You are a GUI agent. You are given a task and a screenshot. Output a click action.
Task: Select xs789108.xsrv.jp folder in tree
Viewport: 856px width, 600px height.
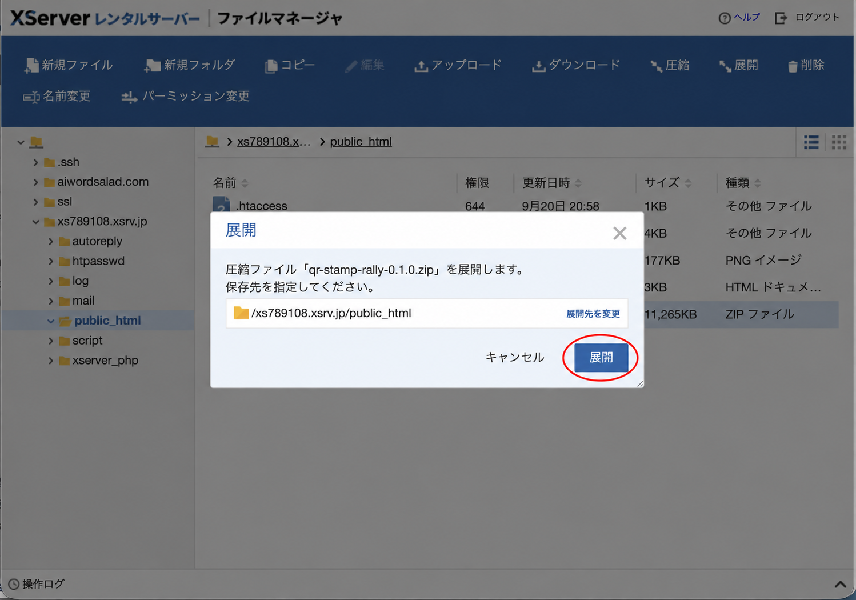(x=95, y=221)
